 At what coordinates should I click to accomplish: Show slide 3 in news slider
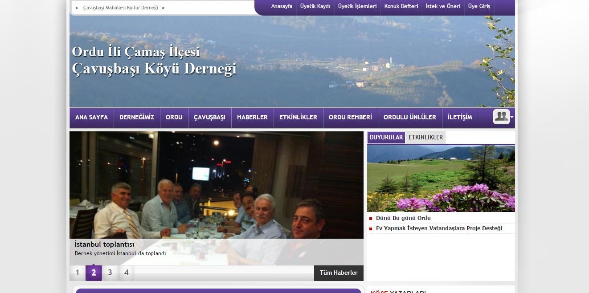(x=110, y=273)
